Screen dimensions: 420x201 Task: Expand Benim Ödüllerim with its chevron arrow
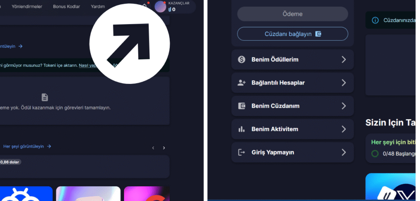344,59
